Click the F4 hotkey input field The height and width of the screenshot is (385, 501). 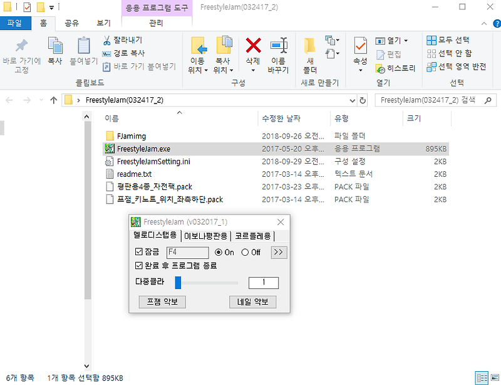tap(188, 253)
